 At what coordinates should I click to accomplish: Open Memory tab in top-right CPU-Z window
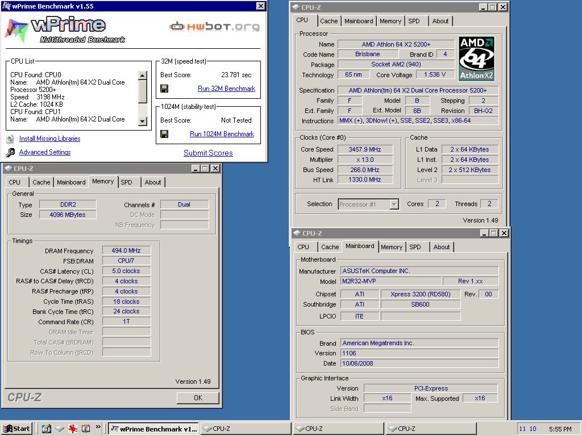(x=390, y=21)
